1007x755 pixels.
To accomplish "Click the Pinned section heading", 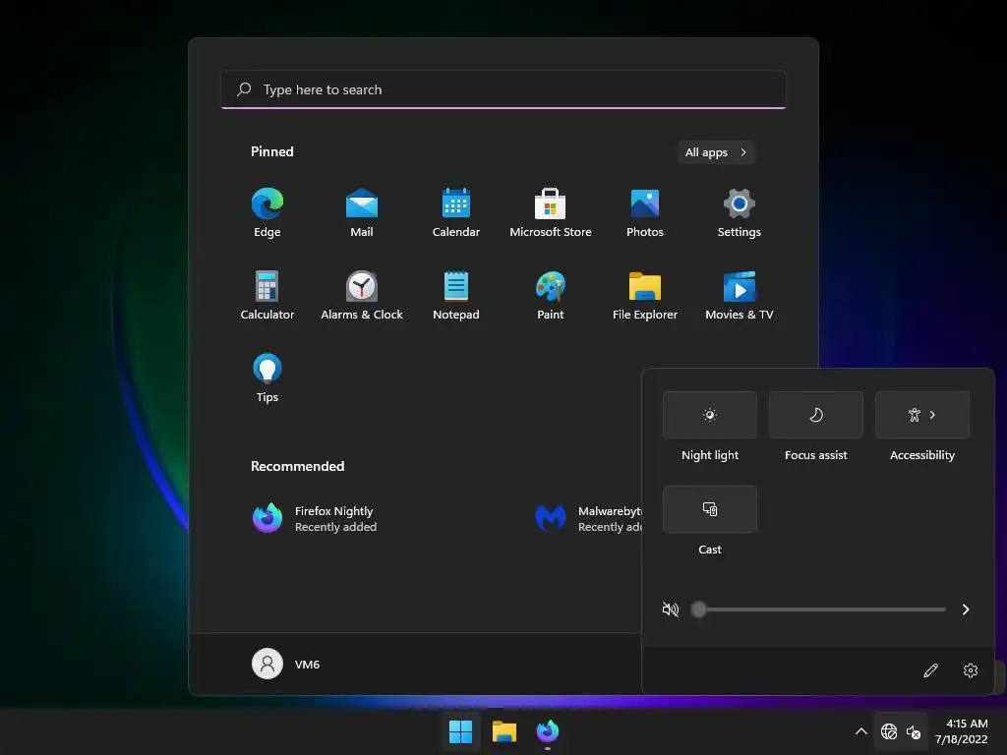I will click(272, 151).
